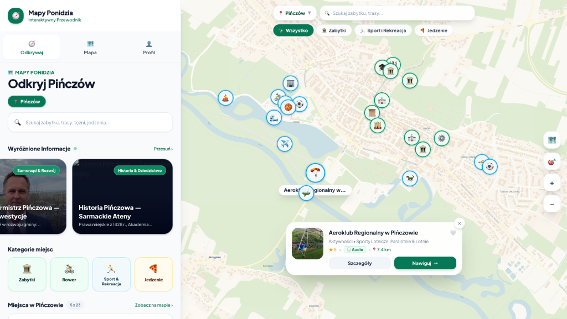Open the map layers control icon
The width and height of the screenshot is (567, 319).
click(x=552, y=140)
